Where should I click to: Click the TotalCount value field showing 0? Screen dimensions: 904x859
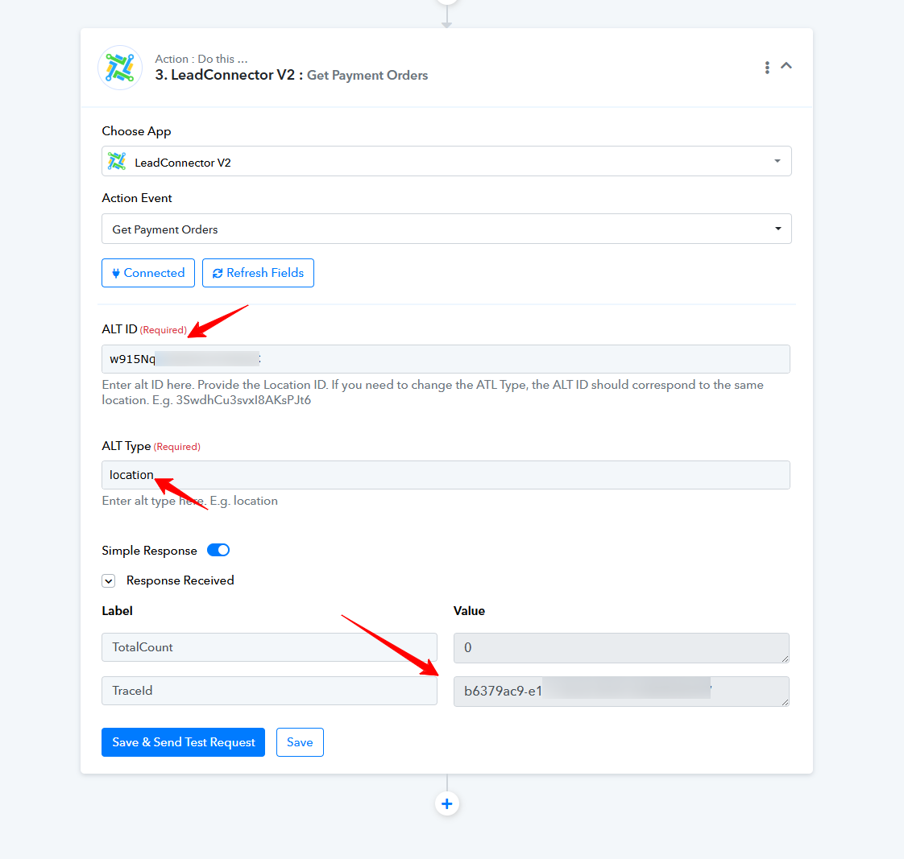pos(621,647)
